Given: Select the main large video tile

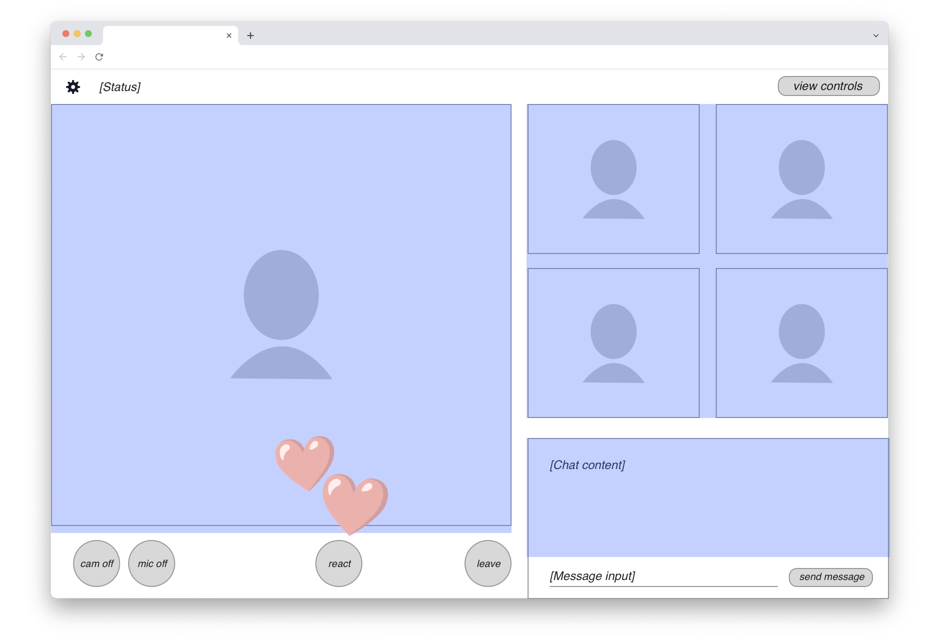Looking at the screenshot, I should tap(281, 315).
